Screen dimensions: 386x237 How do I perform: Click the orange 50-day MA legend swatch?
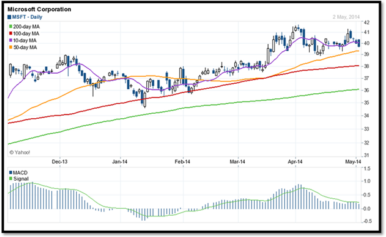click(x=11, y=47)
